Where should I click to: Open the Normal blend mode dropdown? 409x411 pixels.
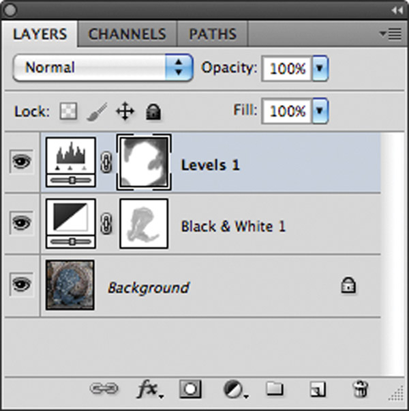[x=103, y=68]
